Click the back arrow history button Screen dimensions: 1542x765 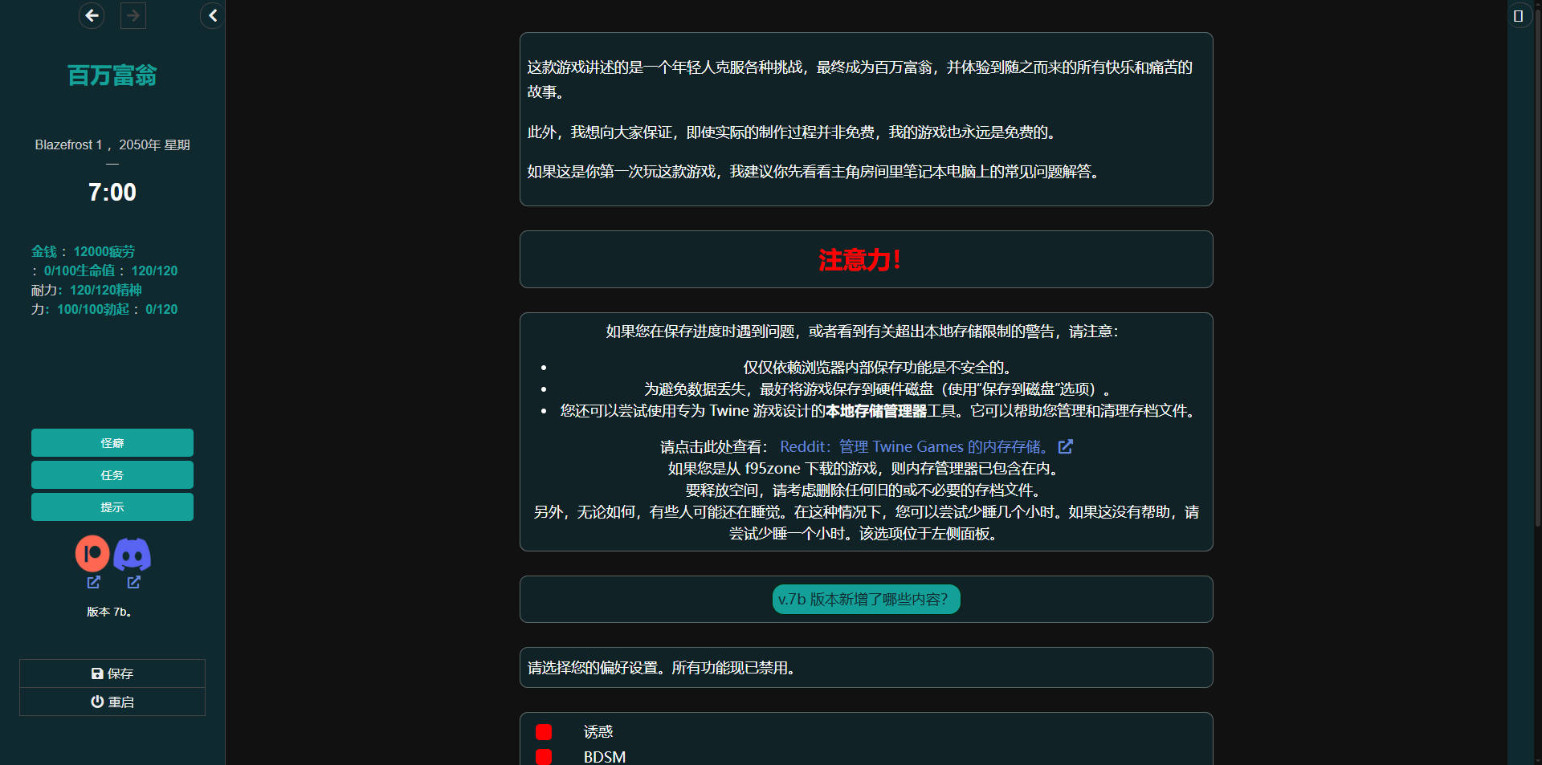pos(92,15)
